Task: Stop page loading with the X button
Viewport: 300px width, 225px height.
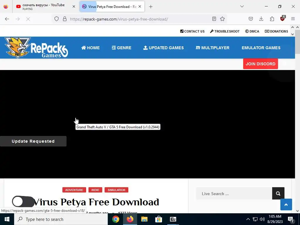Action: pyautogui.click(x=28, y=19)
